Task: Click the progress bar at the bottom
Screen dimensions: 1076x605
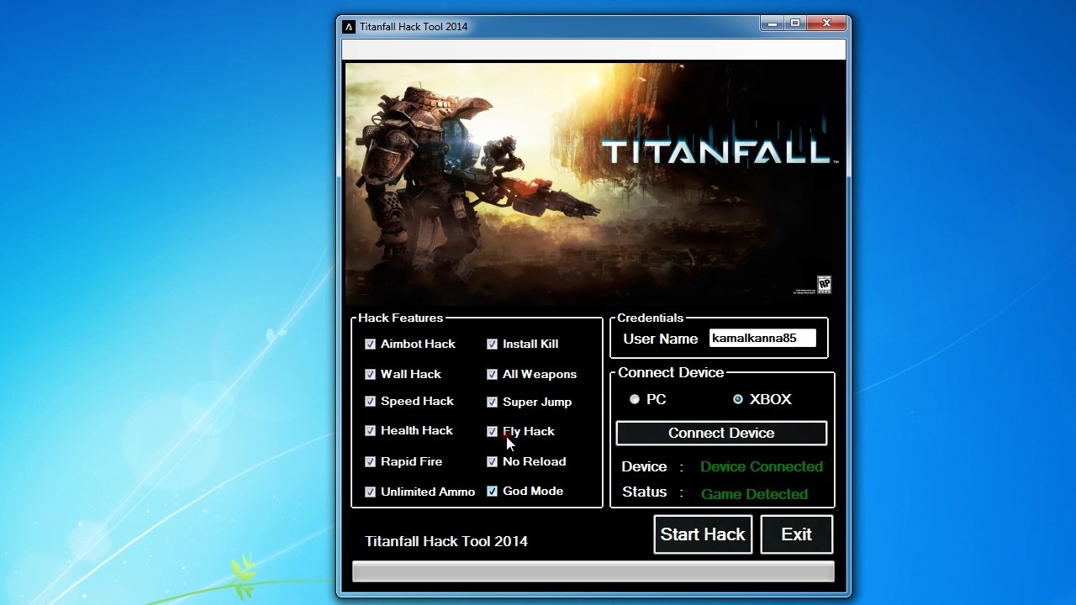Action: [x=593, y=572]
